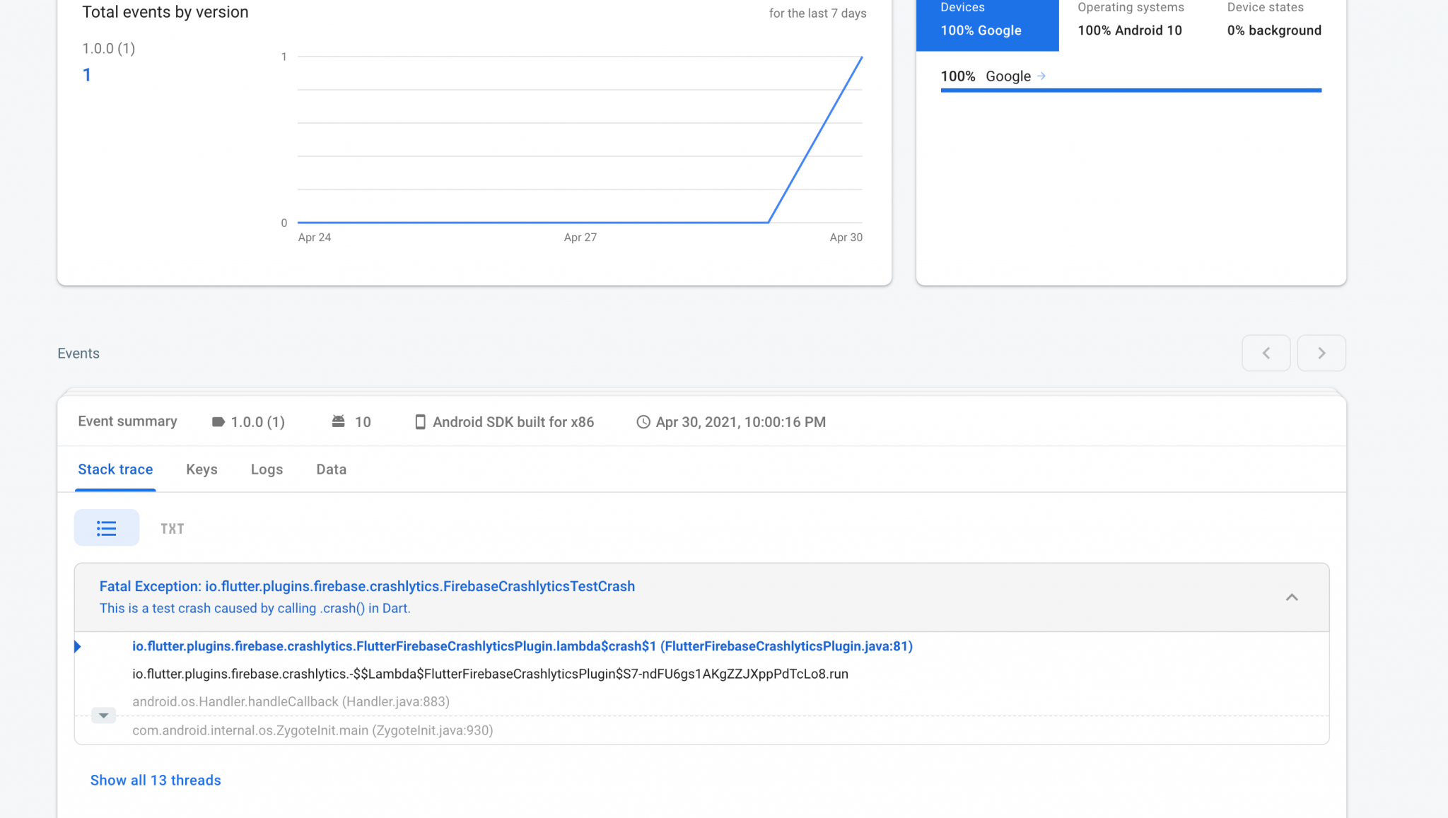
Task: Click the next event chevron arrow
Action: coord(1321,353)
